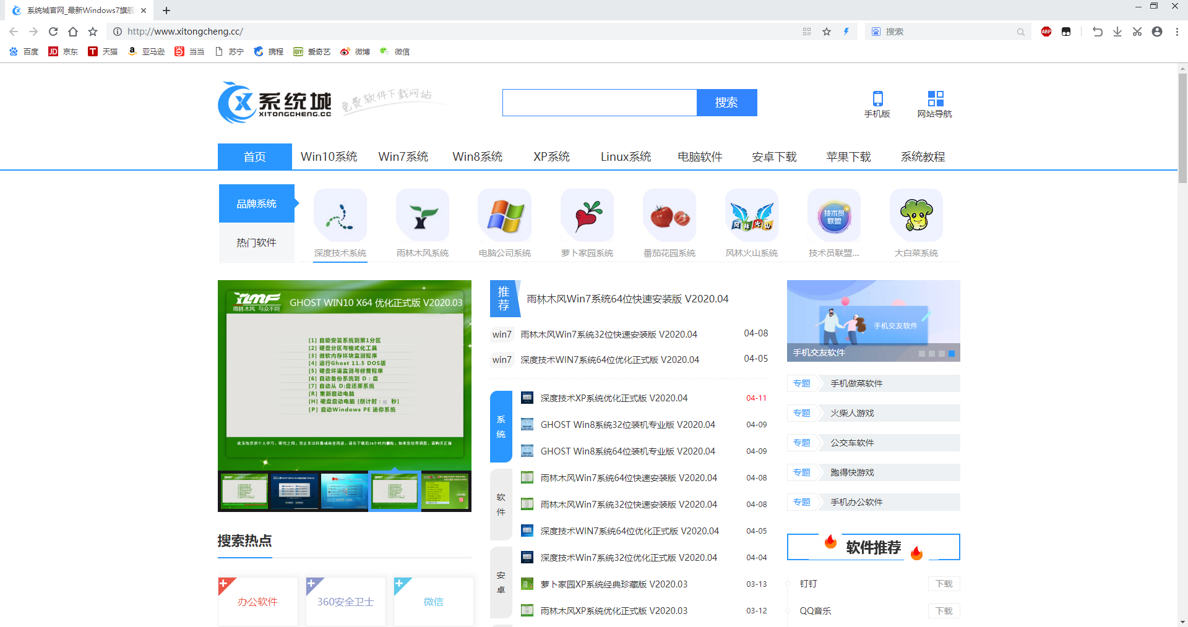Select the 品牌系统 side tab
This screenshot has height=627, width=1188.
pyautogui.click(x=257, y=203)
